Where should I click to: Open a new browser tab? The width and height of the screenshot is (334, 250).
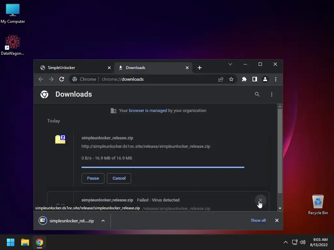(200, 68)
